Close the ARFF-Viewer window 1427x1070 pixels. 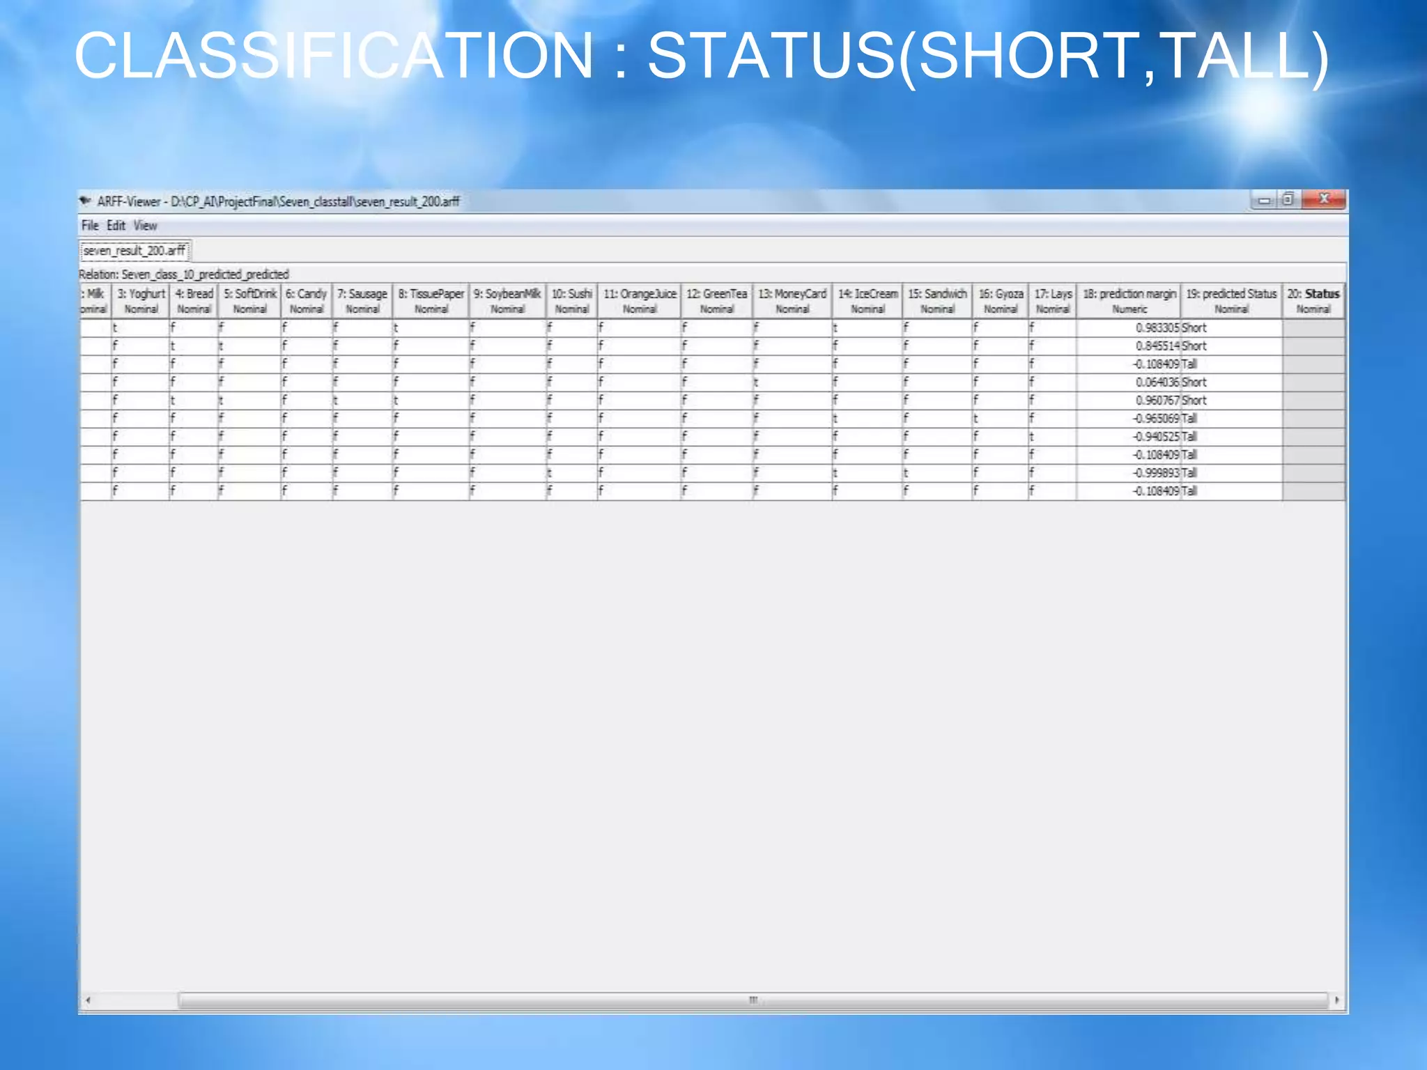pyautogui.click(x=1323, y=200)
